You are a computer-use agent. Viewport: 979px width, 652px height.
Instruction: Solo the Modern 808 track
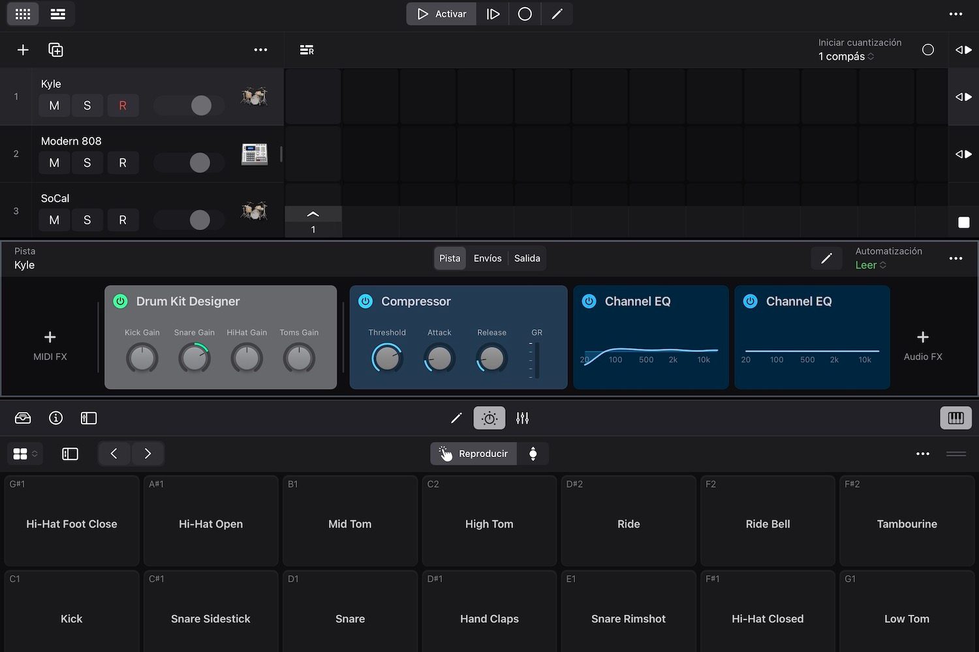click(x=87, y=162)
